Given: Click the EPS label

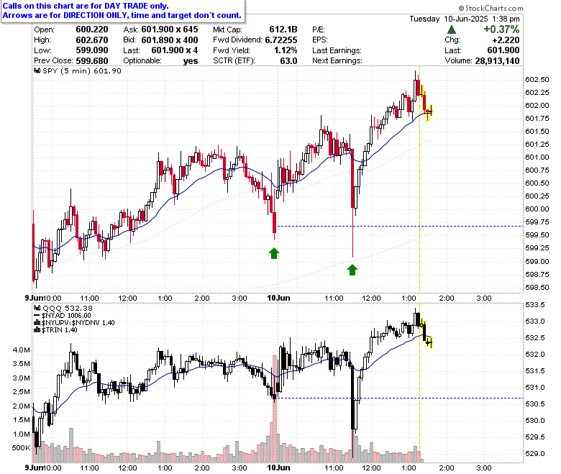Looking at the screenshot, I should pos(320,40).
